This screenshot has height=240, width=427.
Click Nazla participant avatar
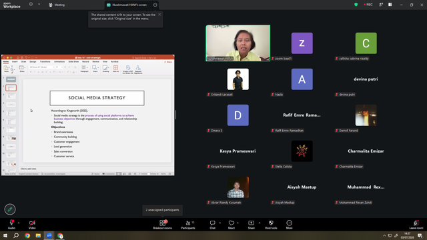[302, 79]
